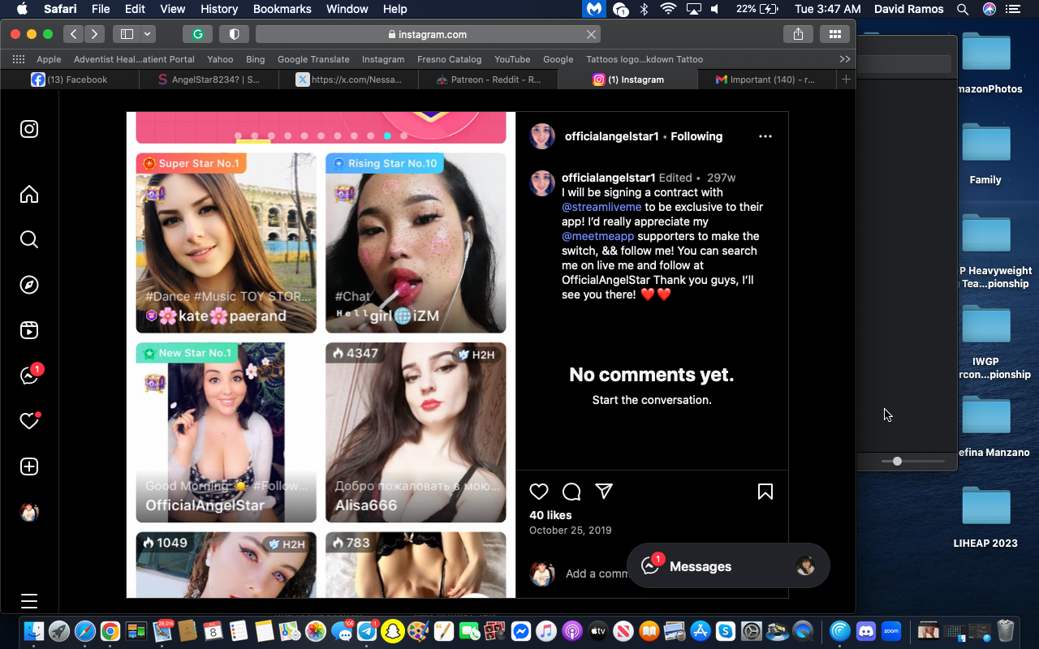Open the Instagram Search icon
Image resolution: width=1039 pixels, height=649 pixels.
point(29,239)
